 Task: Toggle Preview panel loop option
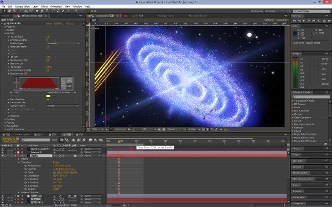tap(324, 21)
